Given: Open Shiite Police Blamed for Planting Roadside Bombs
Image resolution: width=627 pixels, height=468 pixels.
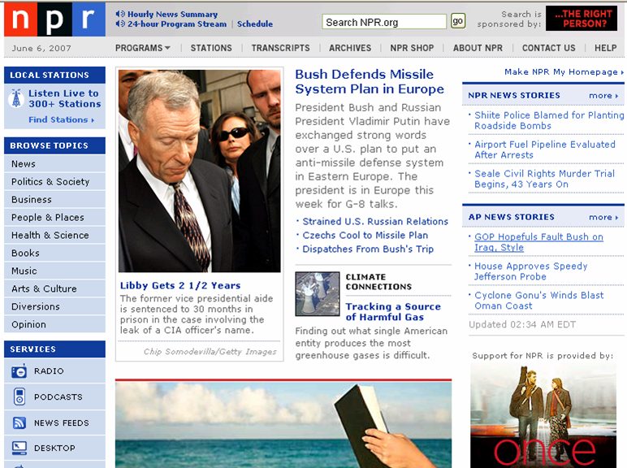Looking at the screenshot, I should (x=549, y=120).
